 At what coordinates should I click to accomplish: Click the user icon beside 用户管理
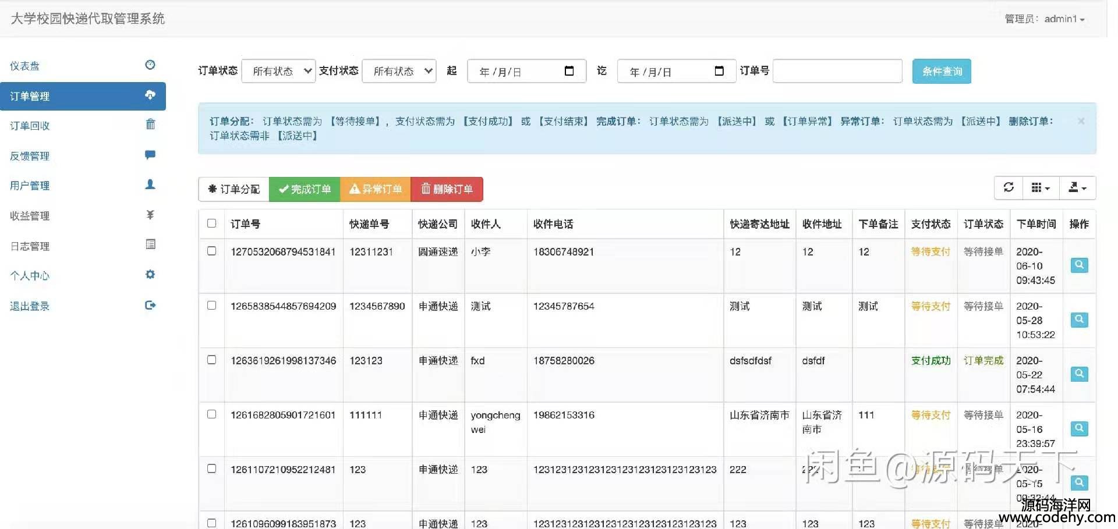[150, 184]
